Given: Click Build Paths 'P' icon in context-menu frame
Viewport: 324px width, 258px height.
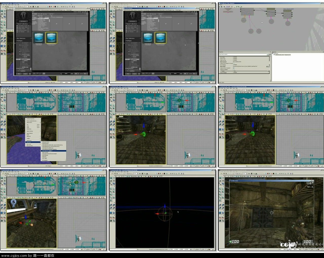Looking at the screenshot, I should pos(51,90).
